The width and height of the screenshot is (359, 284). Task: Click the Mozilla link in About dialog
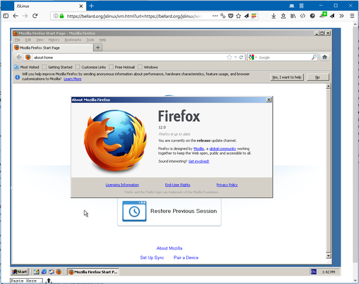tap(199, 149)
